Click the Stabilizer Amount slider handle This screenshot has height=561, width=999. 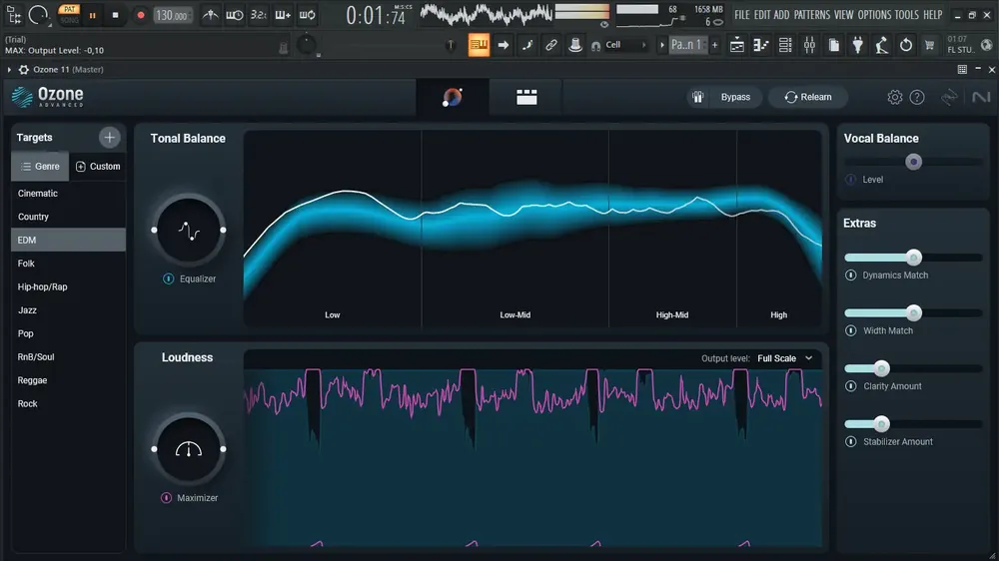881,423
